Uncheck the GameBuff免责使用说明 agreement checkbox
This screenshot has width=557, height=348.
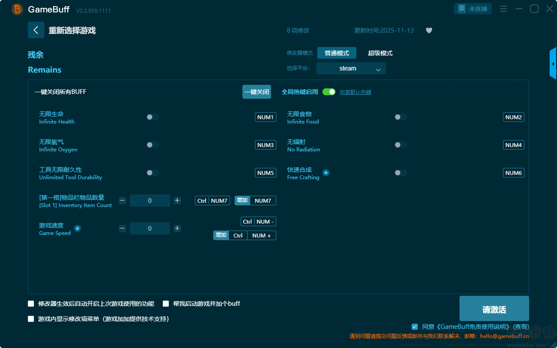[415, 327]
